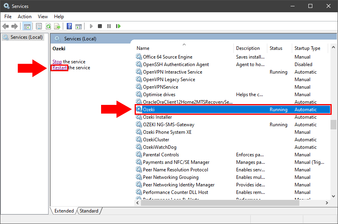Image resolution: width=338 pixels, height=224 pixels.
Task: Select the Ozeki Phone System XE service
Action: click(233, 132)
